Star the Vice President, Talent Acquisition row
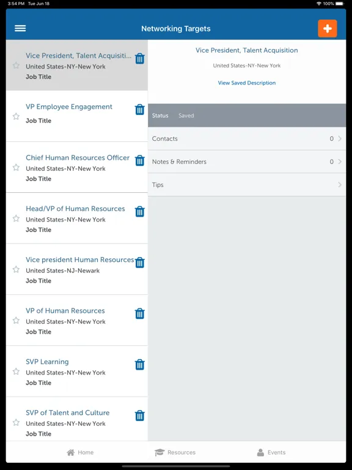Viewport: 352px width, 470px height. click(x=16, y=65)
